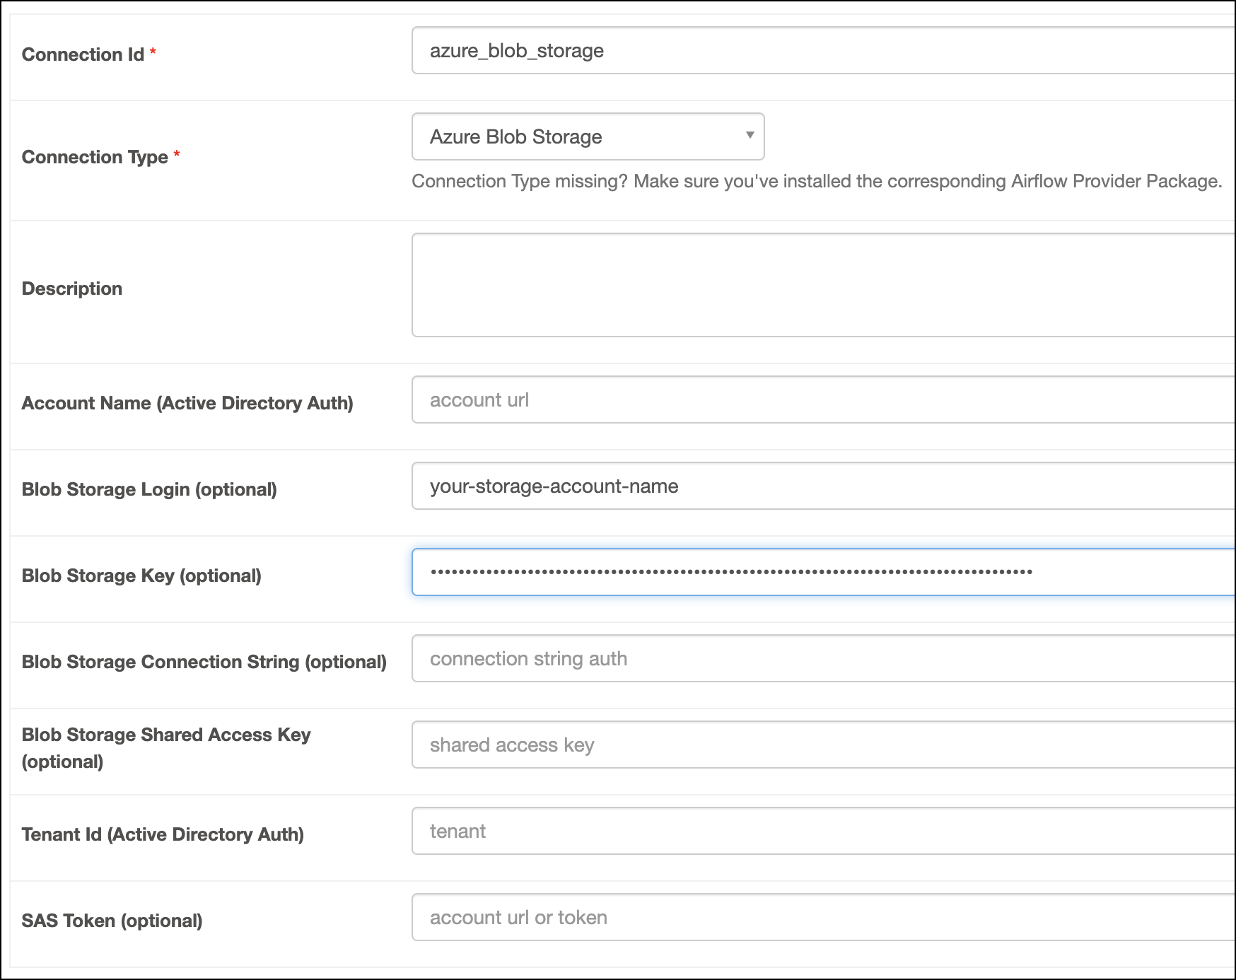Select the your-storage-account-name value
The height and width of the screenshot is (980, 1236).
(554, 486)
